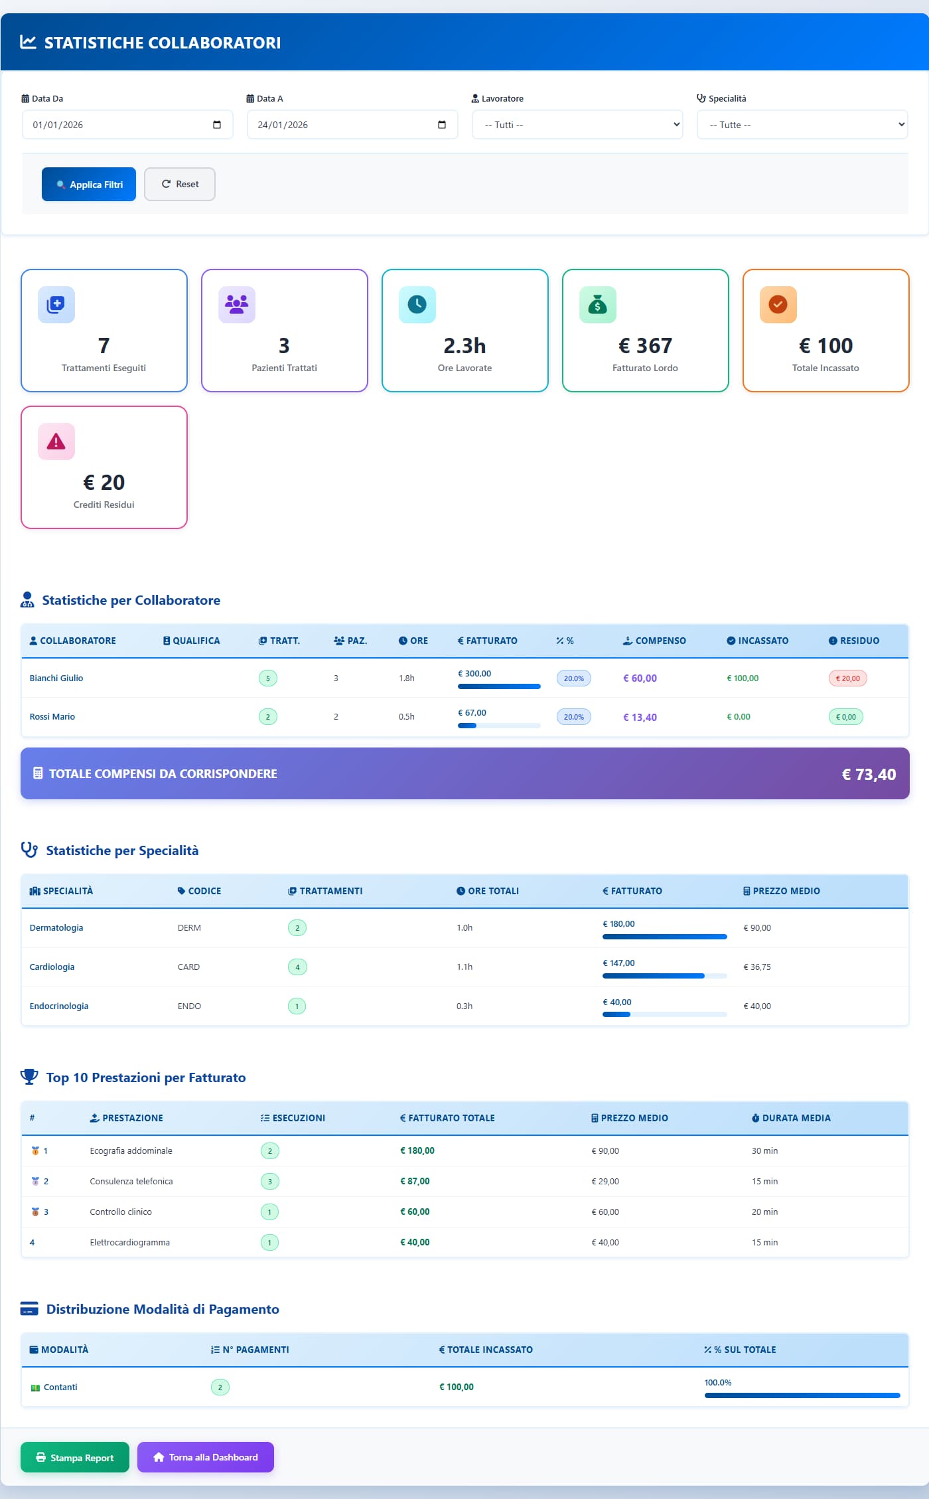The image size is (929, 1499).
Task: Click the Crediti Residui warning triangle icon
Action: click(x=56, y=441)
